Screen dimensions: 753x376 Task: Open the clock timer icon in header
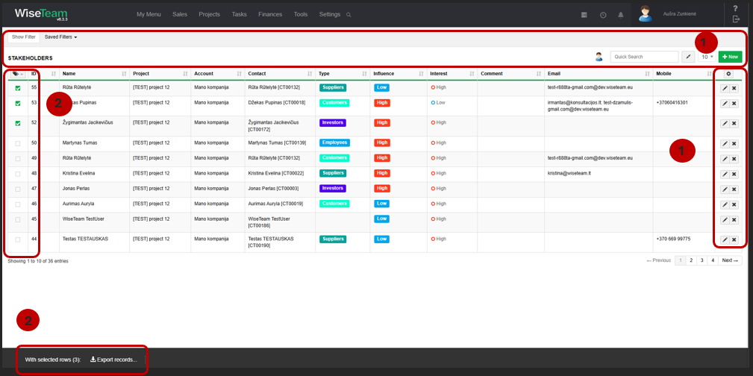coord(603,15)
